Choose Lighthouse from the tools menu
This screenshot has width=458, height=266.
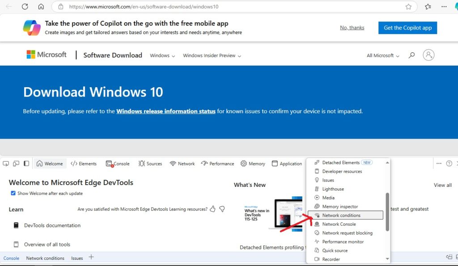tap(346, 189)
